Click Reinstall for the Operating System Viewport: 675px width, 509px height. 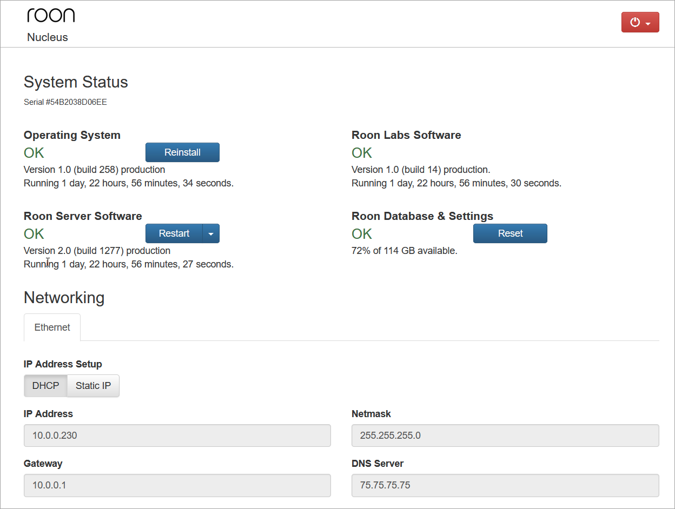182,152
